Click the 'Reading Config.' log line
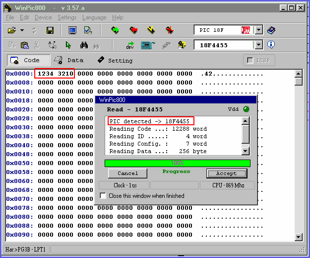Screen dimensions: 310x258 click(158, 144)
